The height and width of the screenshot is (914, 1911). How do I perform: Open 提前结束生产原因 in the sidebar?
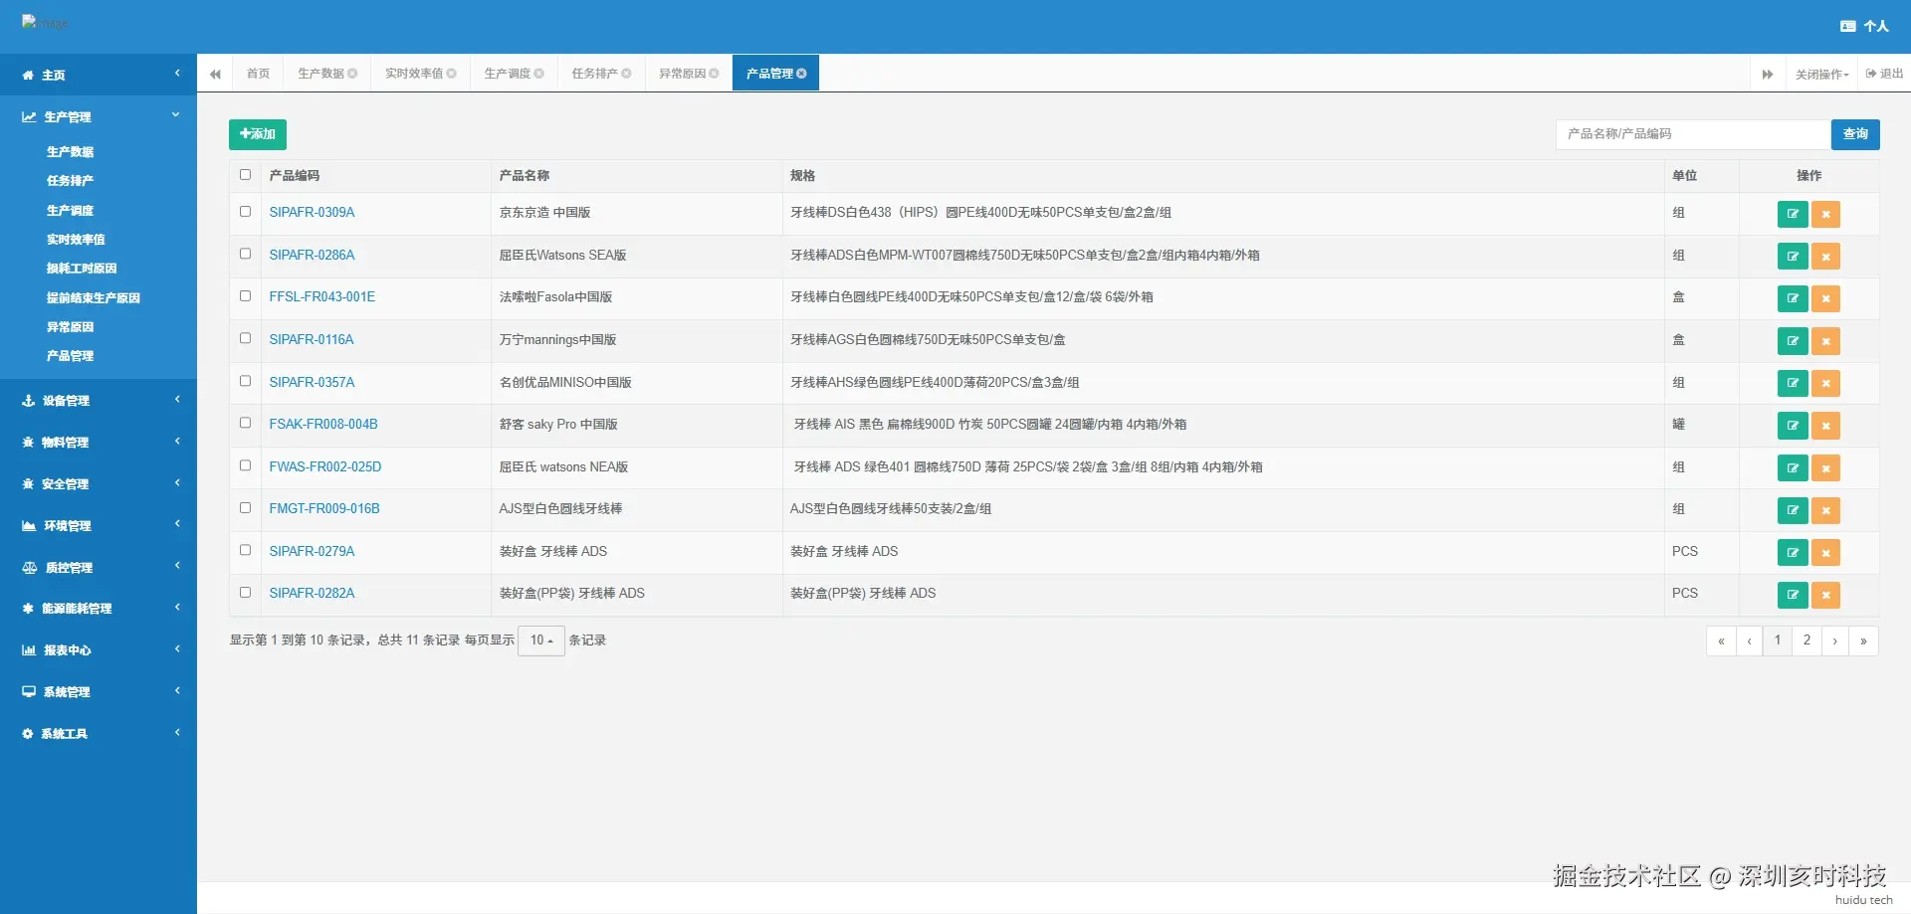[x=94, y=298]
